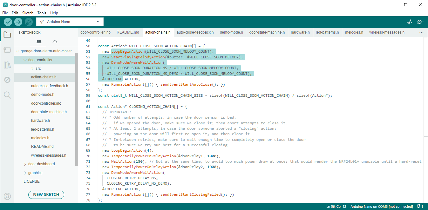Place cursor on the LoopBeginAction(4) line

(128, 150)
